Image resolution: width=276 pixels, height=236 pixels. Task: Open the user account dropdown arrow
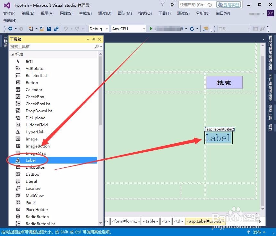pyautogui.click(x=264, y=13)
